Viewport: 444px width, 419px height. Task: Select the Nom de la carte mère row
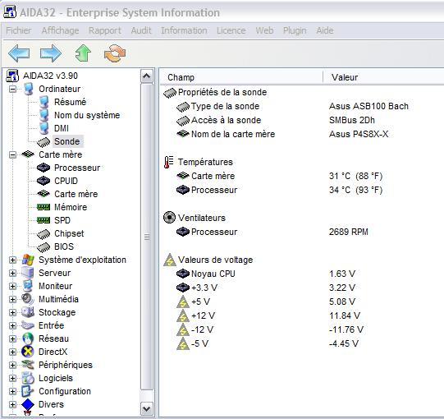(x=302, y=134)
